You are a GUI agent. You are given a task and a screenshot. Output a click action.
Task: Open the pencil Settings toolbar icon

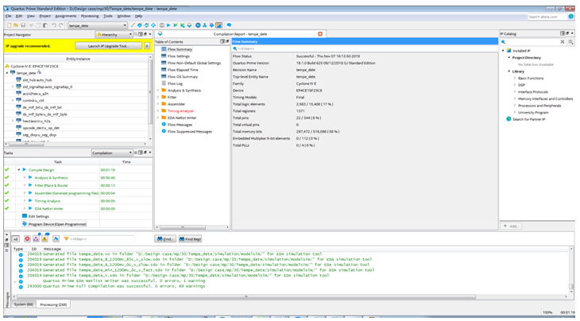click(133, 25)
